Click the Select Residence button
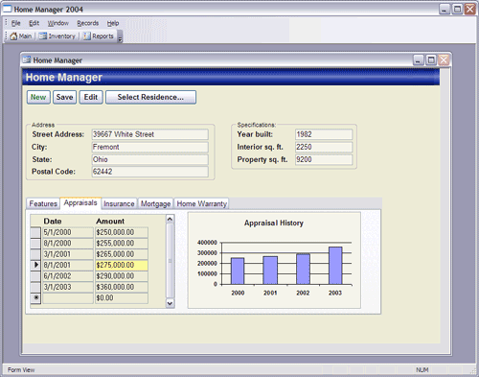The height and width of the screenshot is (377, 479). [x=150, y=97]
